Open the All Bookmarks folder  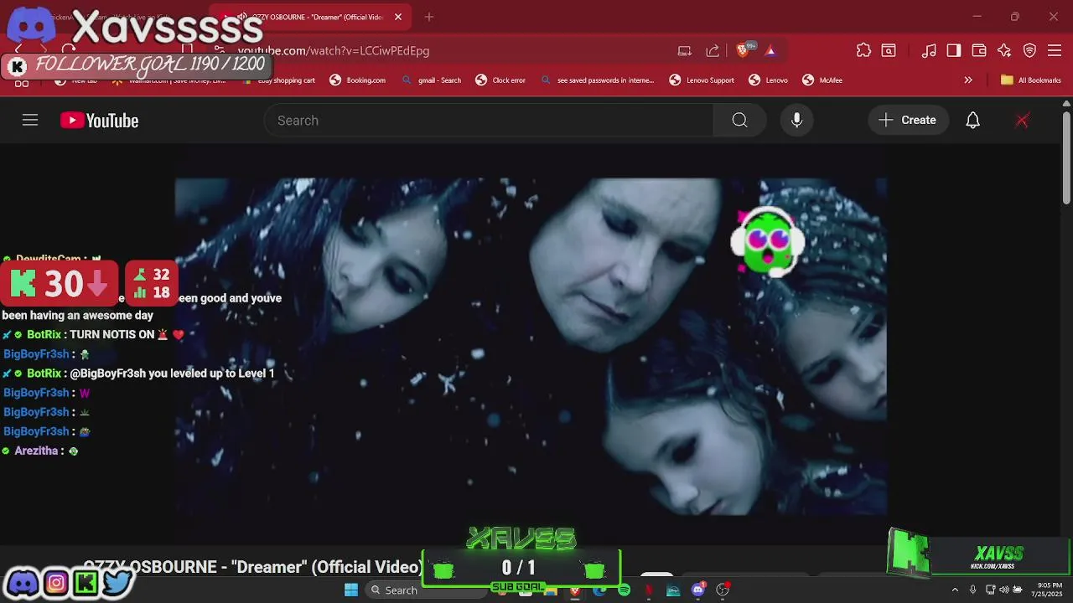coord(1031,80)
